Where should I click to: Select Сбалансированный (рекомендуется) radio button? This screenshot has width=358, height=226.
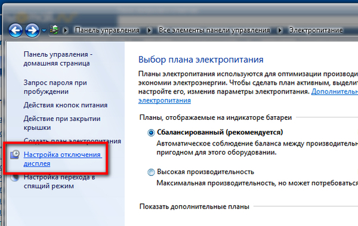pos(151,132)
